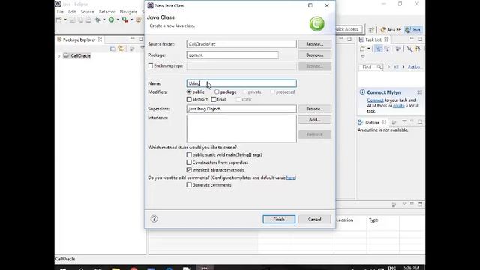Image resolution: width=480 pixels, height=270 pixels.
Task: Click the New toolbar icon in Eclipse
Action: coord(59,20)
